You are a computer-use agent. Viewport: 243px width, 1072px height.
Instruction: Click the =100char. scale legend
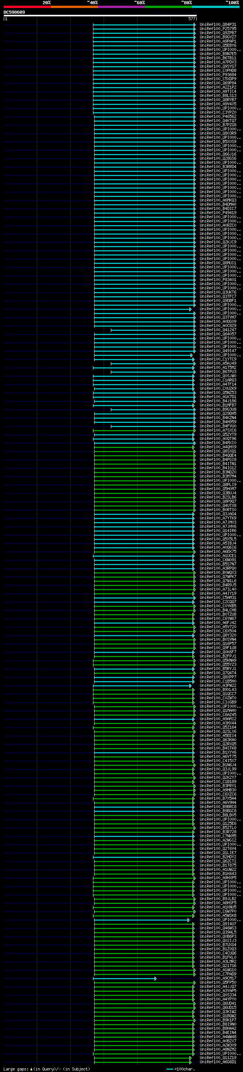pos(181,1069)
